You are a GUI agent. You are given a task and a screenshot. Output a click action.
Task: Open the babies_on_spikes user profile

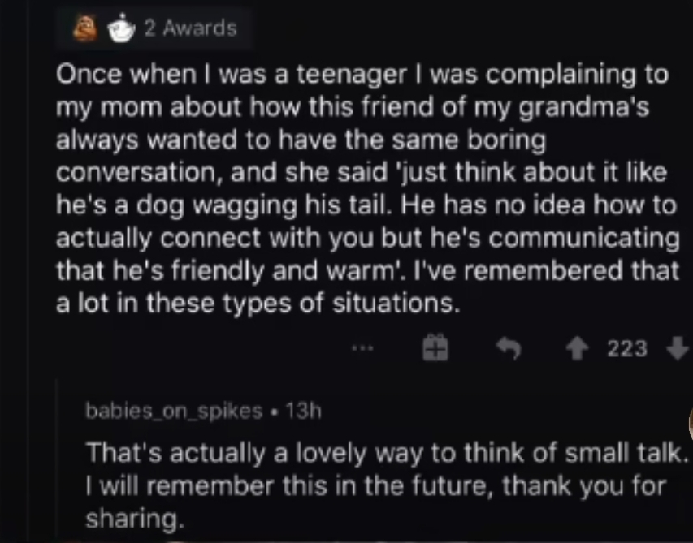click(x=174, y=411)
